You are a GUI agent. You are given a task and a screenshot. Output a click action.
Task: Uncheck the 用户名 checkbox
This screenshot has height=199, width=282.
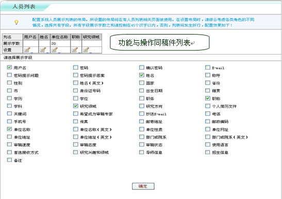(x=9, y=68)
